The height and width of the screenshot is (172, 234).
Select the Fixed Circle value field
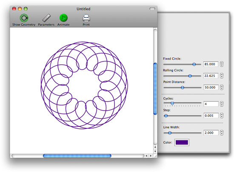[211, 64]
